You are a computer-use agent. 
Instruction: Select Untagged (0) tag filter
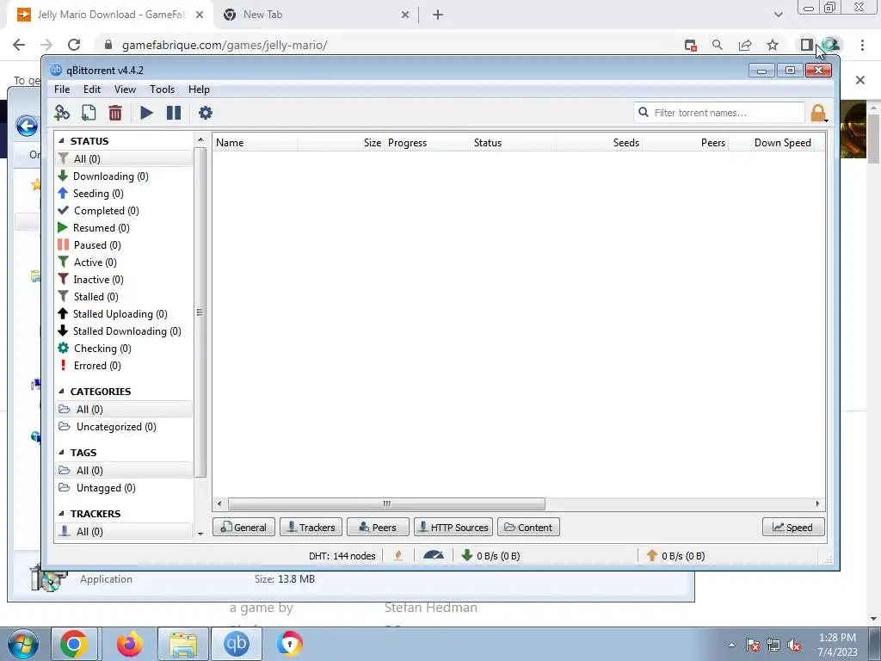click(124, 488)
